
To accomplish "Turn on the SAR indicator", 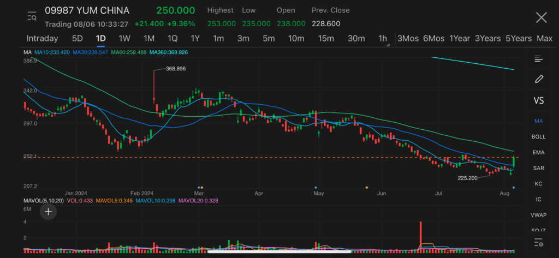I will [x=539, y=168].
